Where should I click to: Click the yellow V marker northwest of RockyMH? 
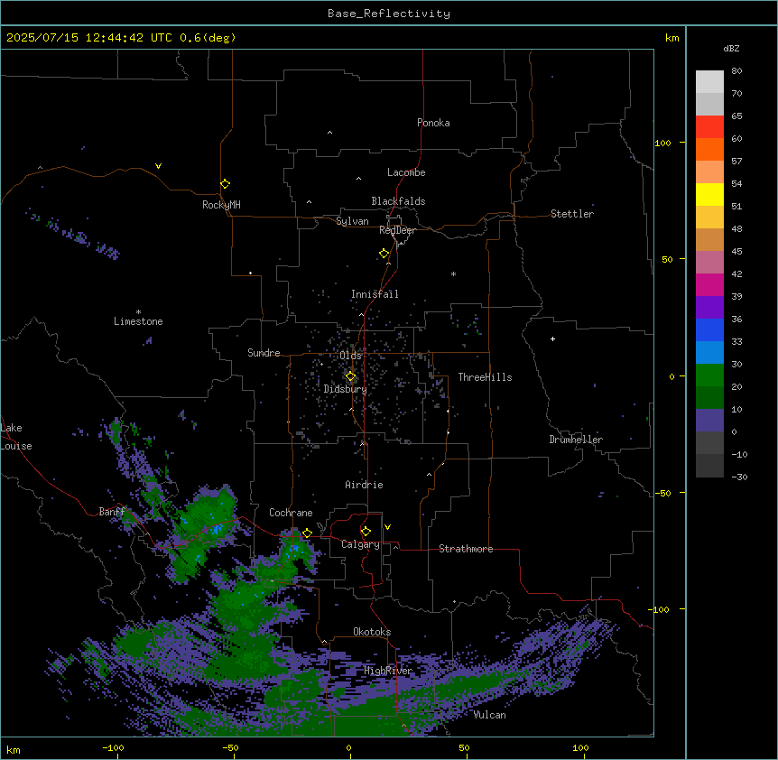coord(158,166)
